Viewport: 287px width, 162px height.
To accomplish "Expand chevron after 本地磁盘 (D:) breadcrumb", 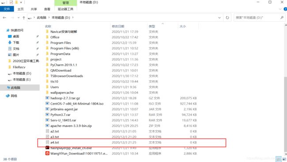I will coord(73,18).
